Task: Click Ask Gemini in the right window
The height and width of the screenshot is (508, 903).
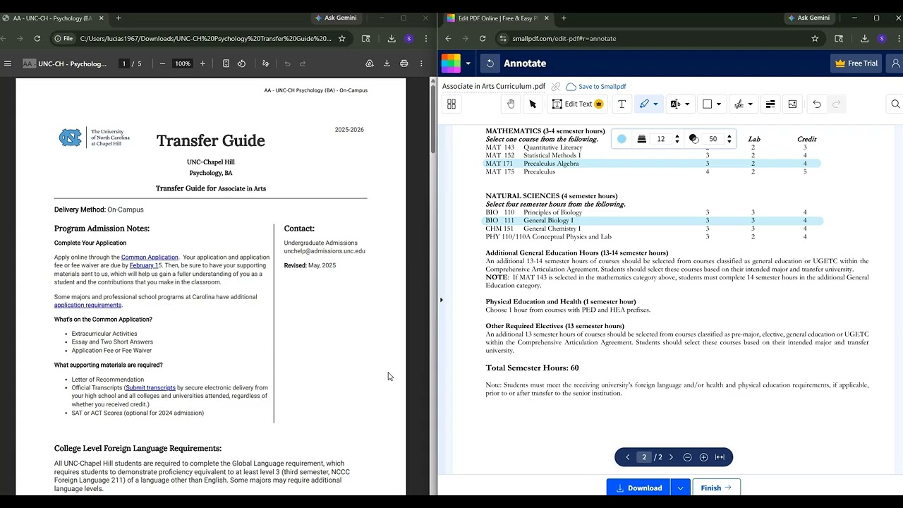Action: click(x=808, y=18)
